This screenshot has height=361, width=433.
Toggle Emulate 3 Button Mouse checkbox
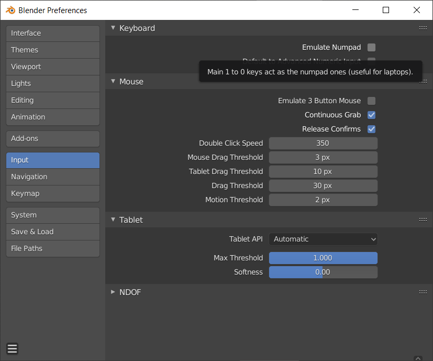click(x=371, y=101)
